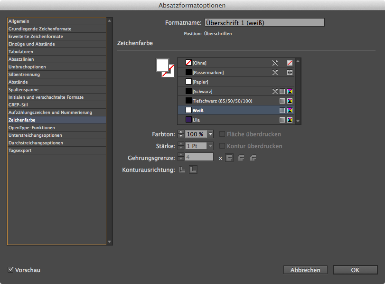The width and height of the screenshot is (385, 284).
Task: Toggle the Vorschau checkbox
Action: coord(10,269)
